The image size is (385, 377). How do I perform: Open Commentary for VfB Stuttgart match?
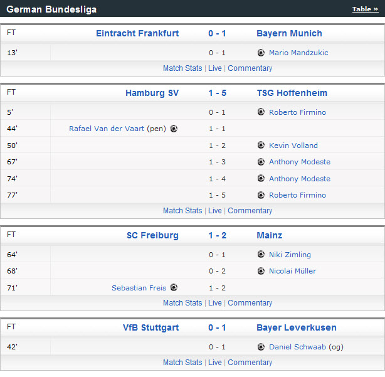point(250,362)
